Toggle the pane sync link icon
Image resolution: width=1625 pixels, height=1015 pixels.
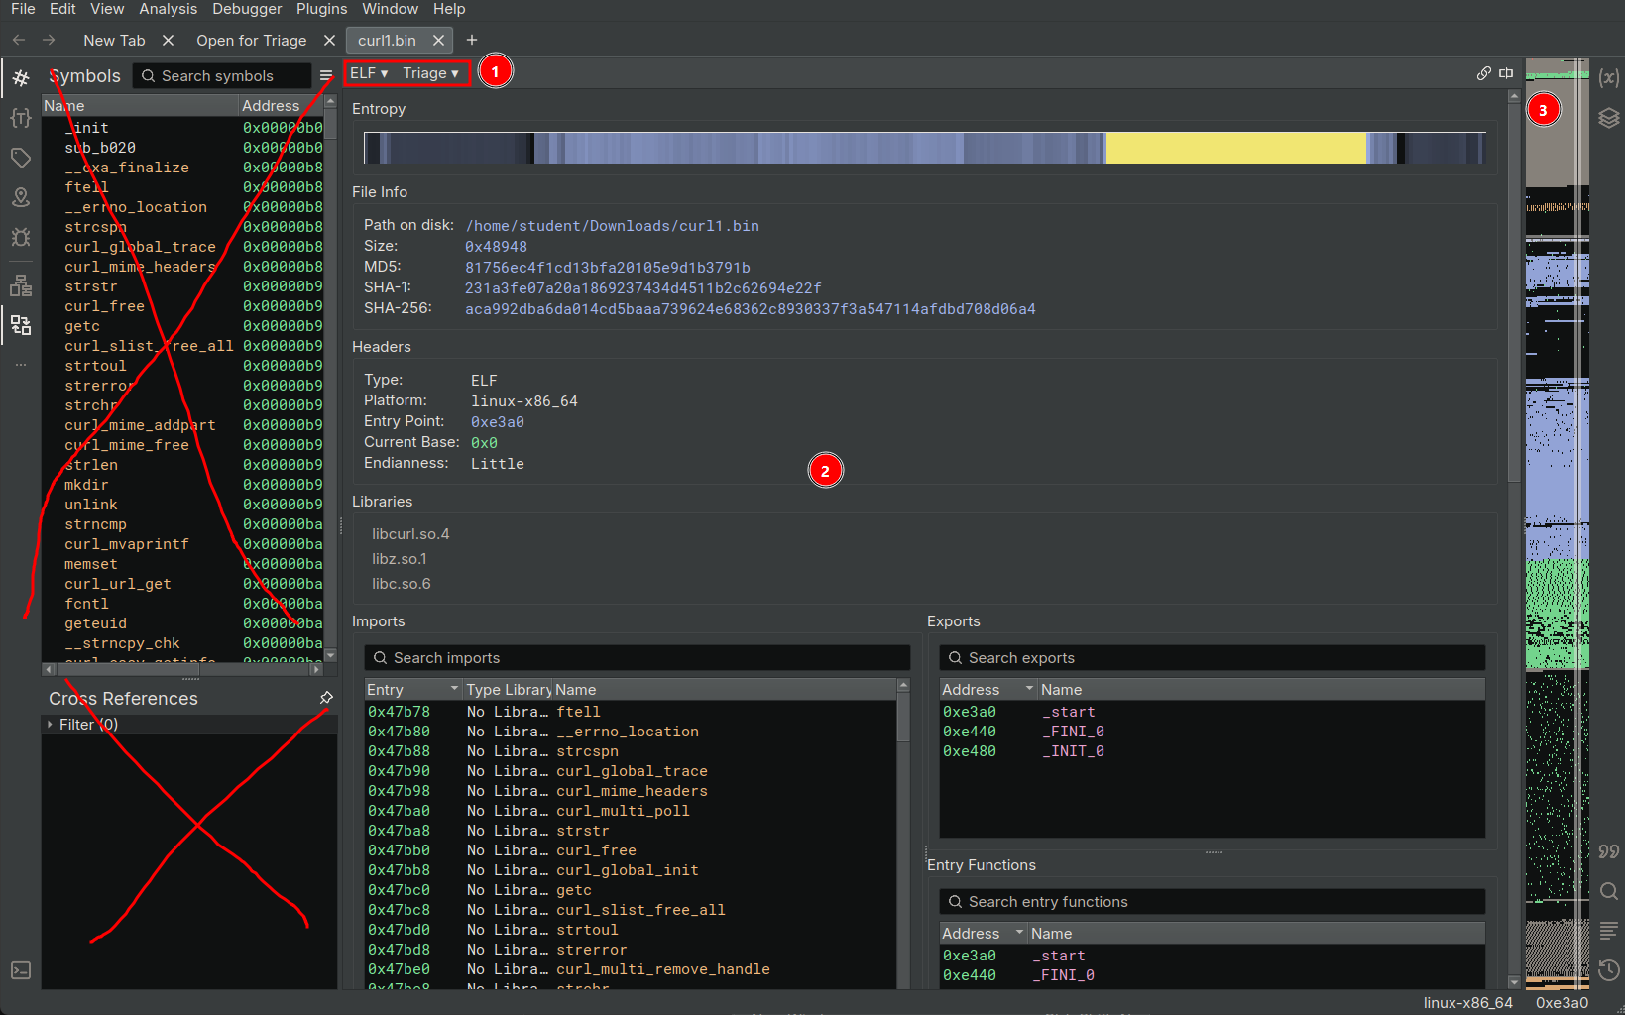click(x=1483, y=73)
